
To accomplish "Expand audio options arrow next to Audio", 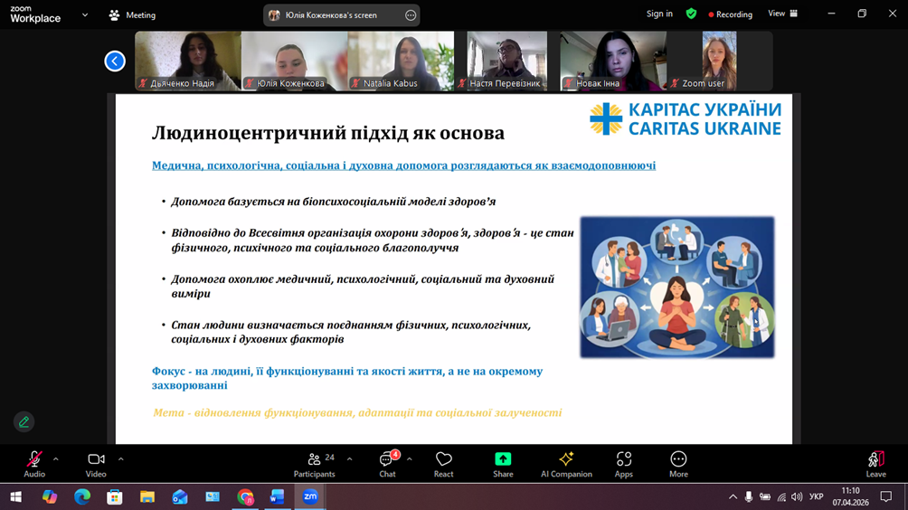I will pyautogui.click(x=55, y=459).
